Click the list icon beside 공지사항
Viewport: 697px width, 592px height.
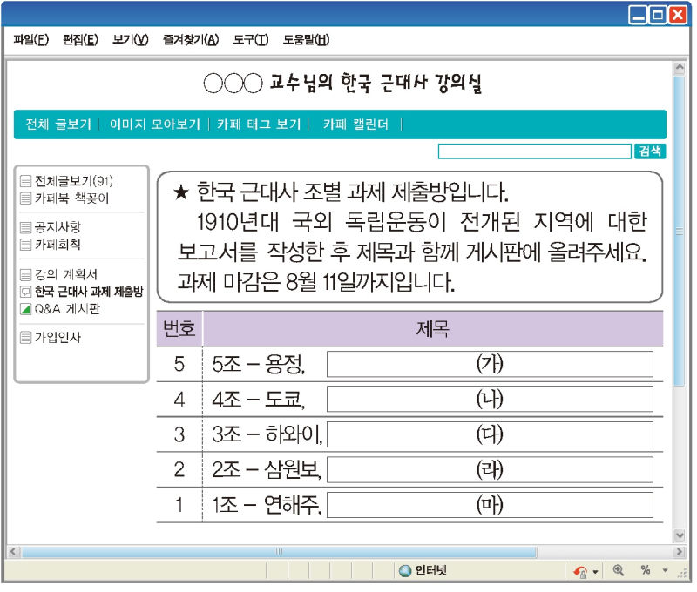pyautogui.click(x=26, y=228)
